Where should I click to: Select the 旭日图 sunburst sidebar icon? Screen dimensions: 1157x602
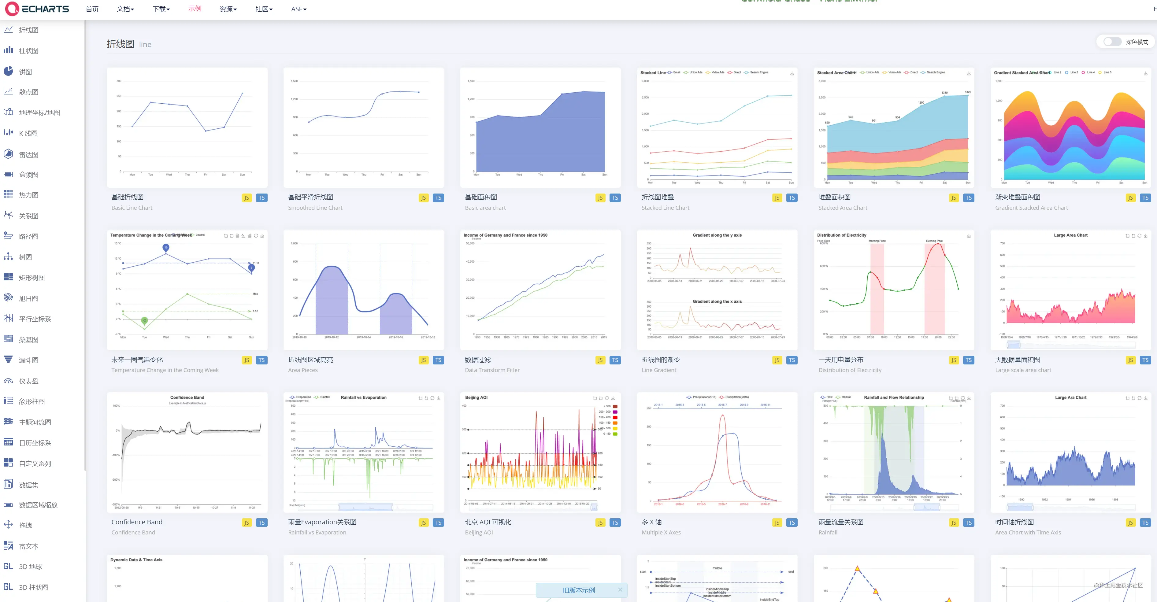pyautogui.click(x=8, y=297)
